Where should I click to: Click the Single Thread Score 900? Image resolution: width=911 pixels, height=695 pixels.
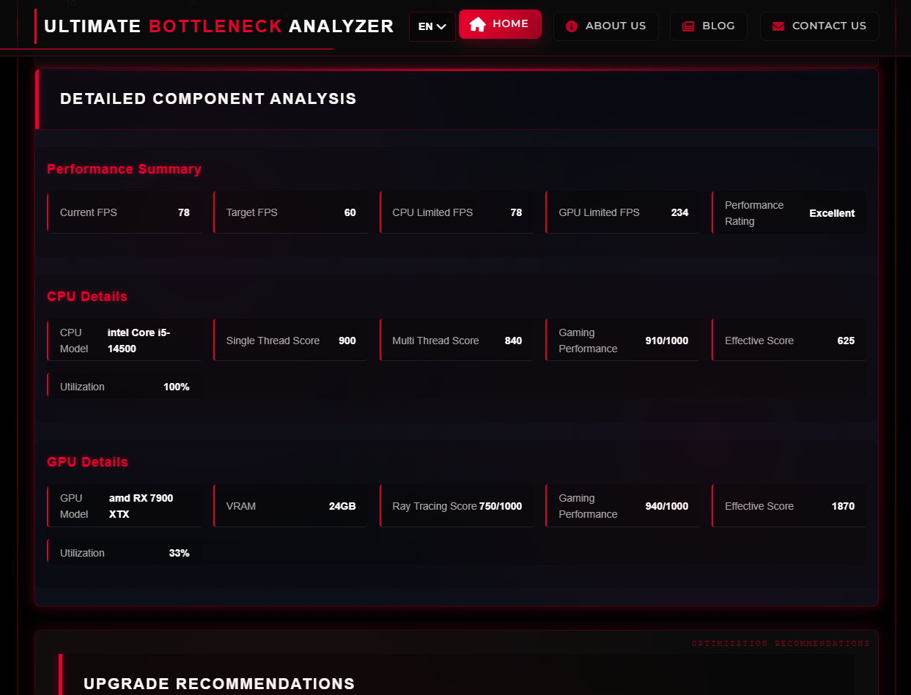coord(347,341)
